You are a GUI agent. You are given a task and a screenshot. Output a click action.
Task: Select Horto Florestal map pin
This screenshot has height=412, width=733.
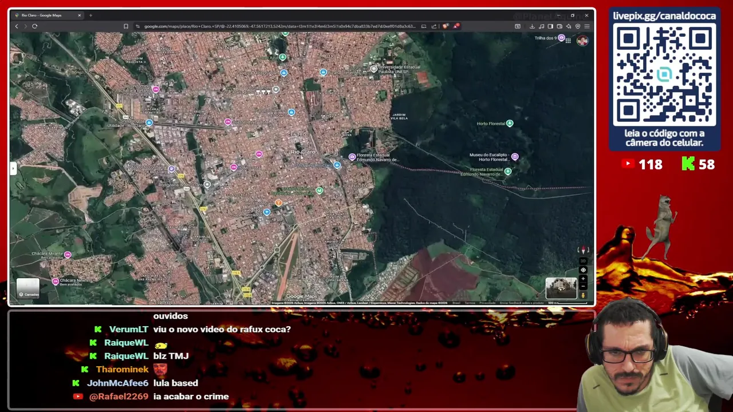coord(510,123)
